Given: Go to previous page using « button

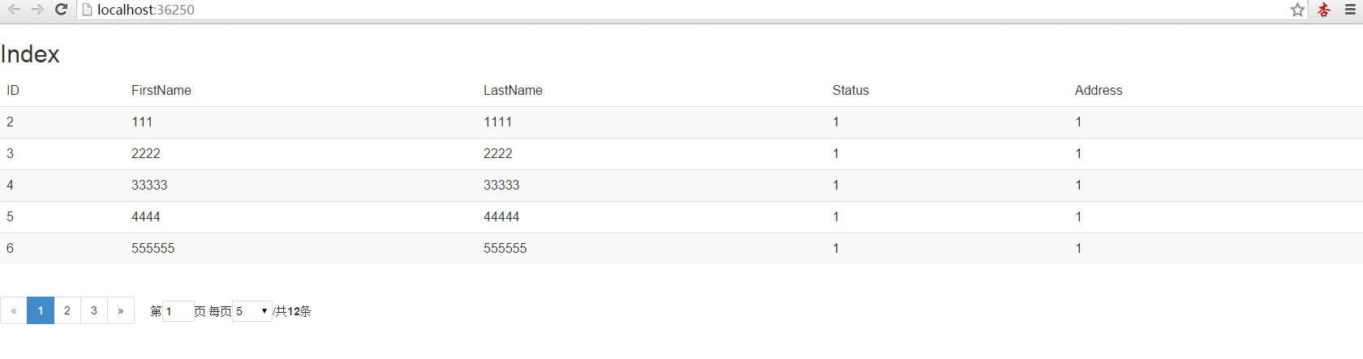Looking at the screenshot, I should (x=14, y=310).
